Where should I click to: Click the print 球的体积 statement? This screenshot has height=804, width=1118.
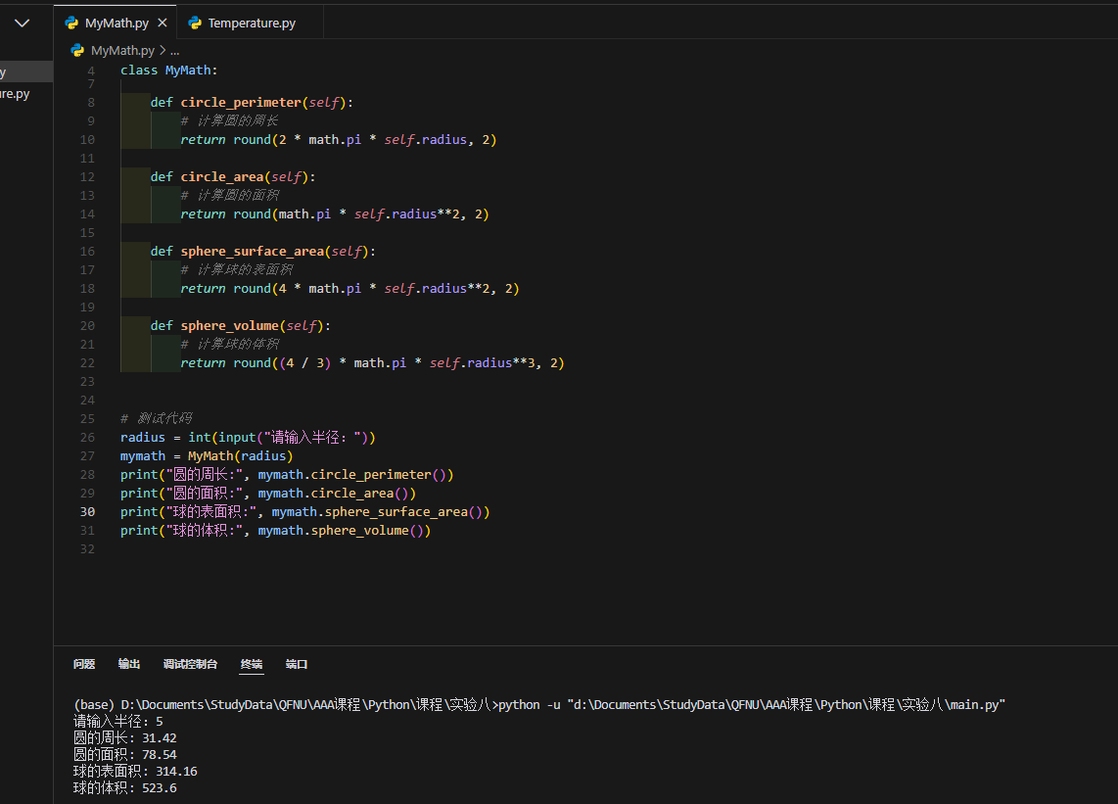(x=275, y=530)
